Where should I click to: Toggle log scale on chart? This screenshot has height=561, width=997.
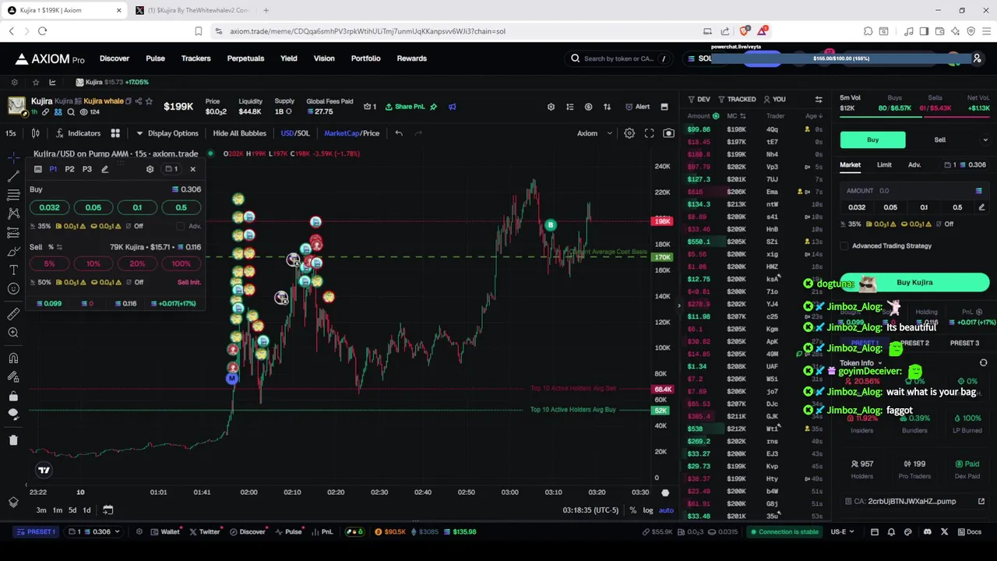pyautogui.click(x=648, y=510)
